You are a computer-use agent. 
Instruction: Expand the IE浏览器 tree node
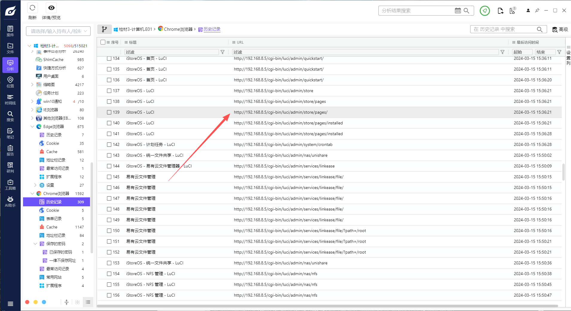tap(32, 110)
